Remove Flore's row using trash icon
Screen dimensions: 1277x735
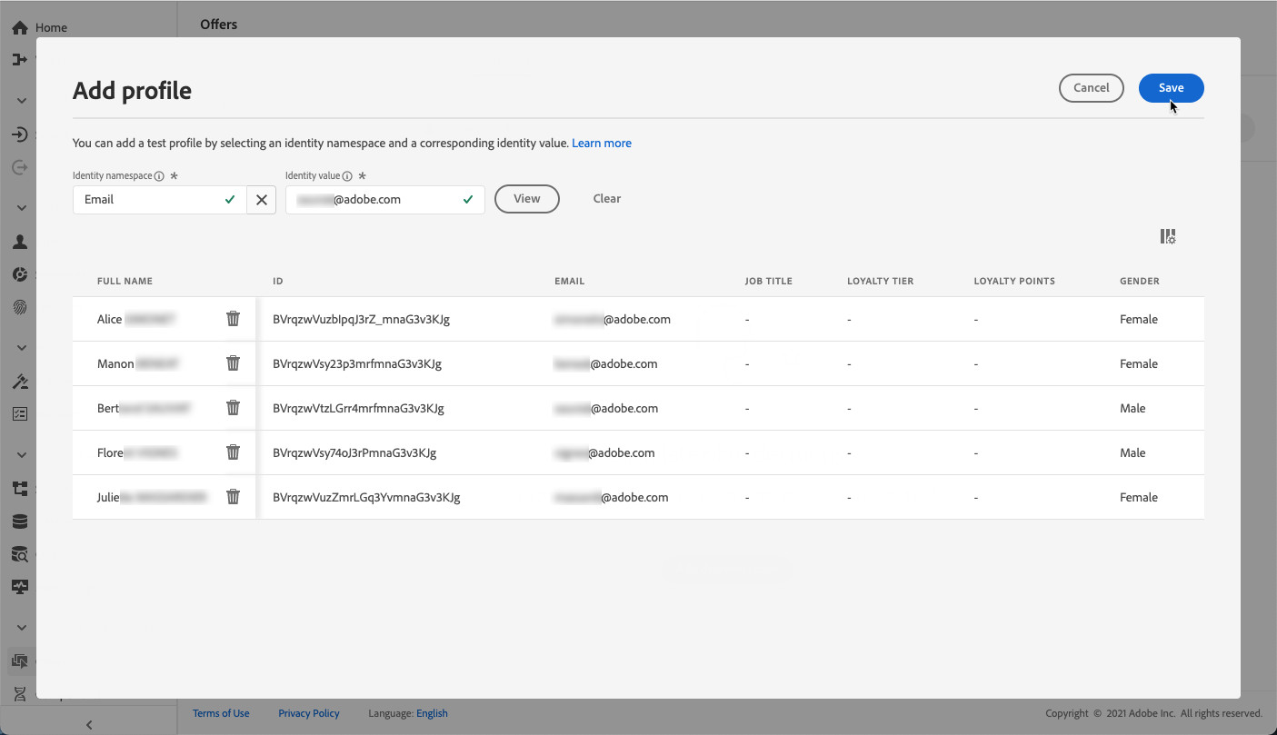233,452
